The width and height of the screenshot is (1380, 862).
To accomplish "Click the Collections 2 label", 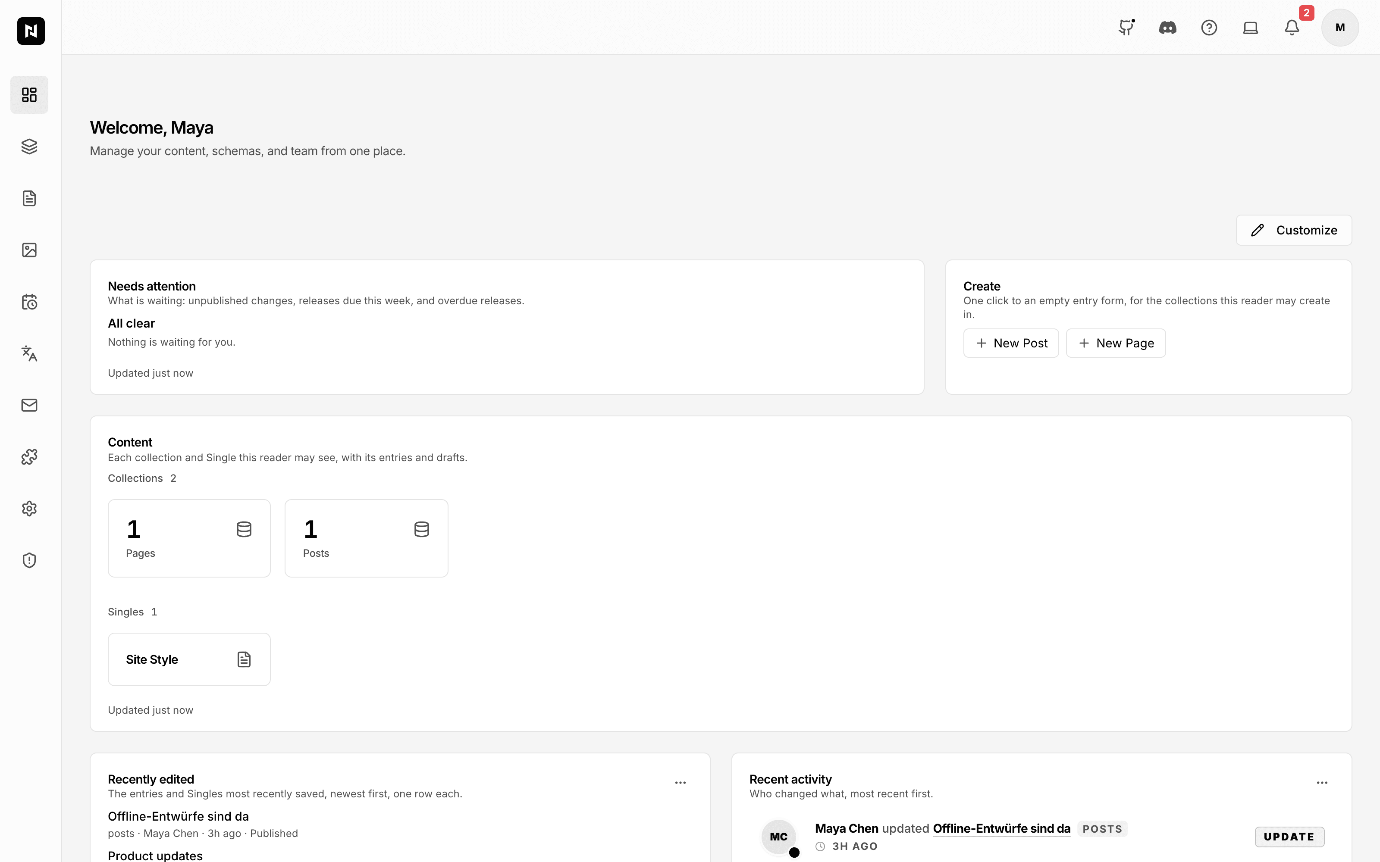I will point(142,478).
